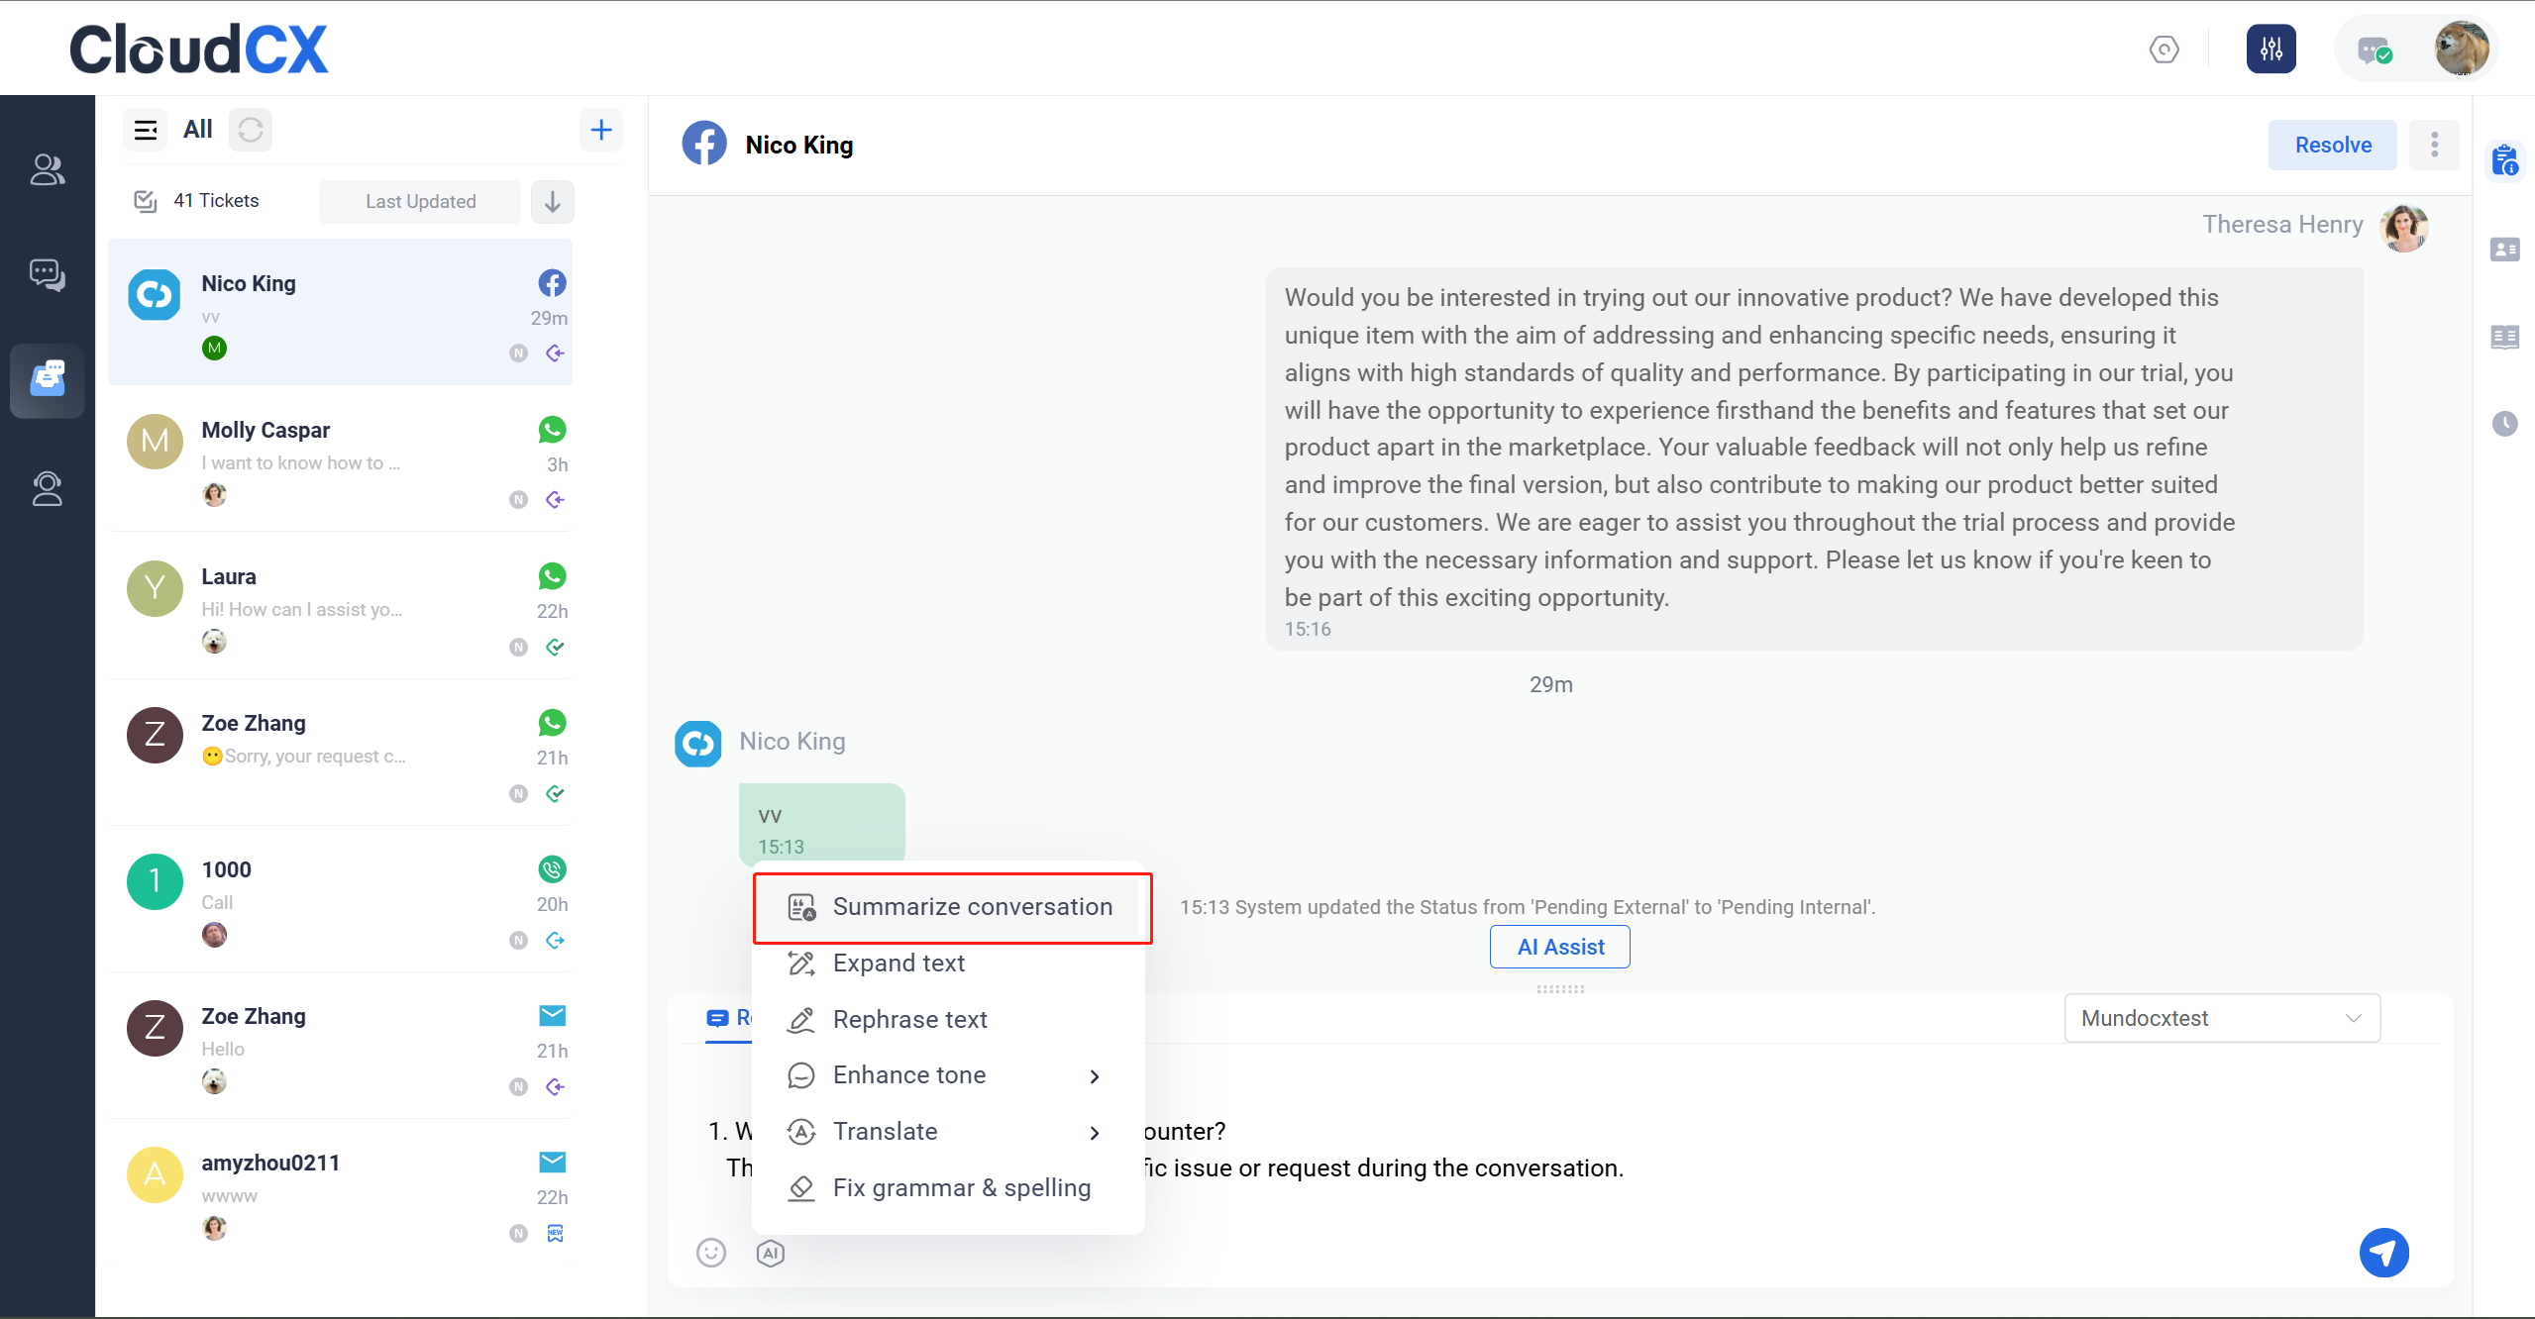Open the settings sliders icon in header

point(2271,49)
